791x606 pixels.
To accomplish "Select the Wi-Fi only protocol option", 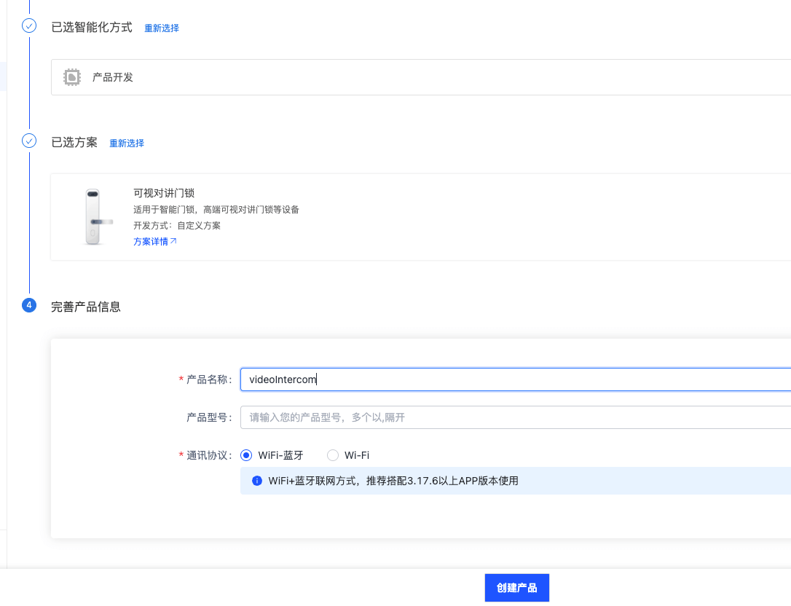I will [333, 455].
